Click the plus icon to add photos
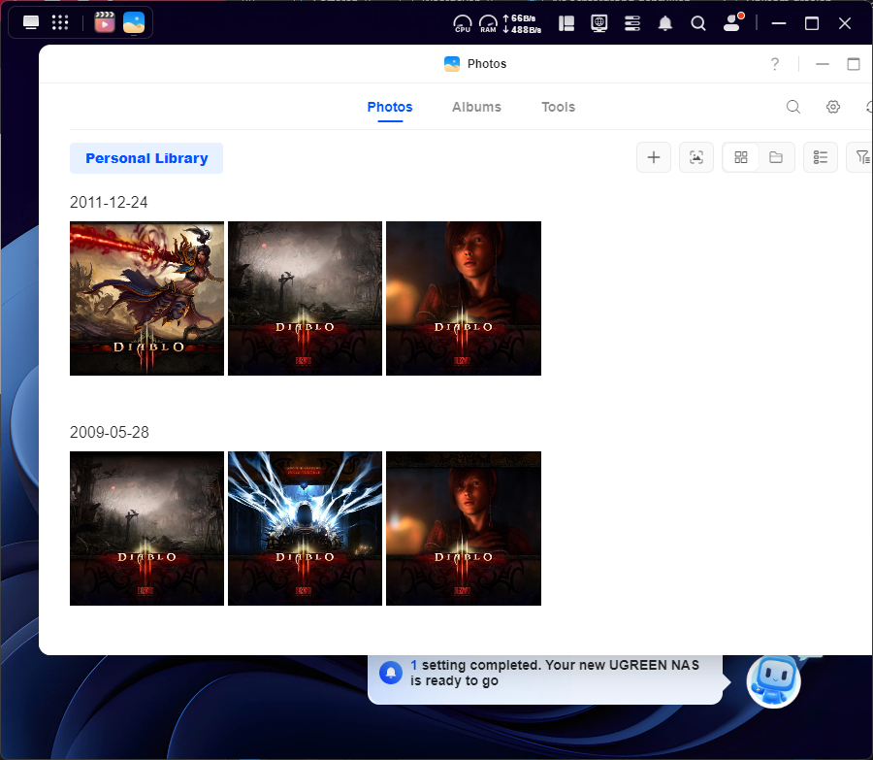 tap(654, 157)
